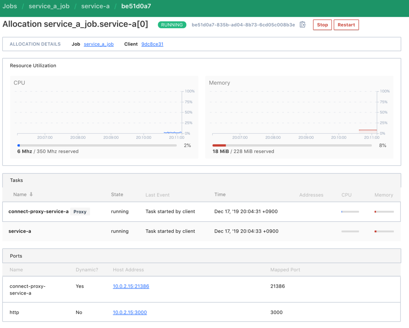The width and height of the screenshot is (409, 328).
Task: Click the Mapped Port value 3000
Action: [276, 312]
